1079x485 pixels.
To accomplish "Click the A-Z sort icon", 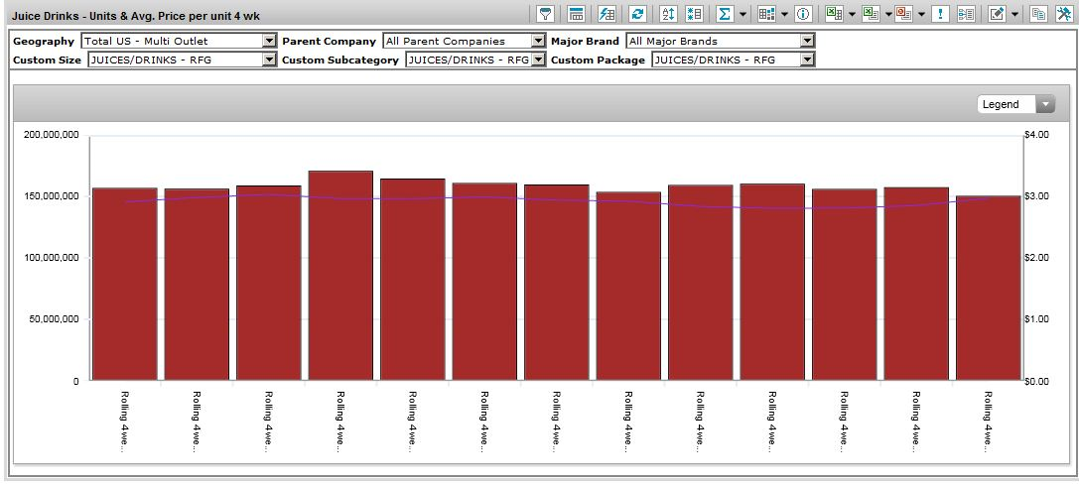I will [667, 14].
